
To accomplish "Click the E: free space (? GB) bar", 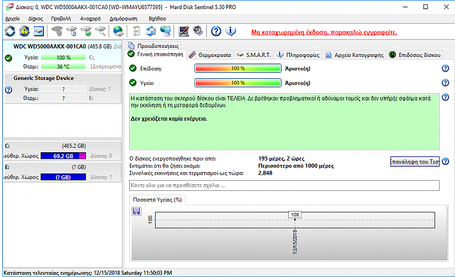I will 63,177.
